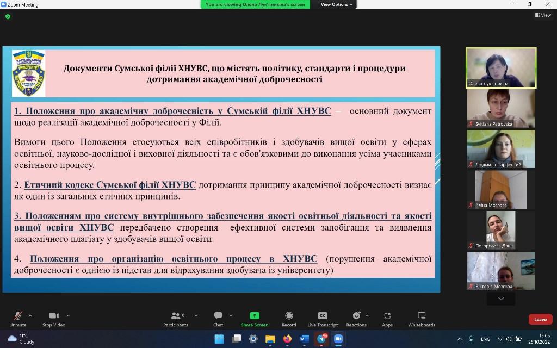Open the Windows Start menu
557x348 pixels.
pos(219,339)
